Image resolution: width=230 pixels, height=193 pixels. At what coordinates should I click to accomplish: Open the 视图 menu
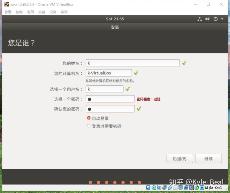30,12
